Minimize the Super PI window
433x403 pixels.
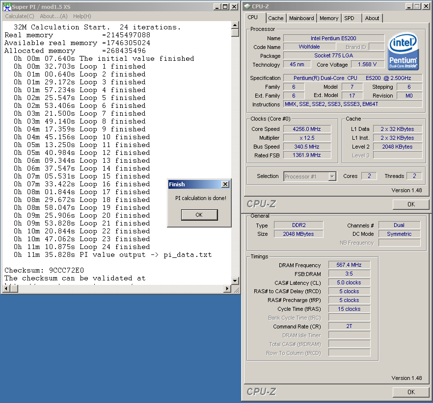click(x=217, y=7)
